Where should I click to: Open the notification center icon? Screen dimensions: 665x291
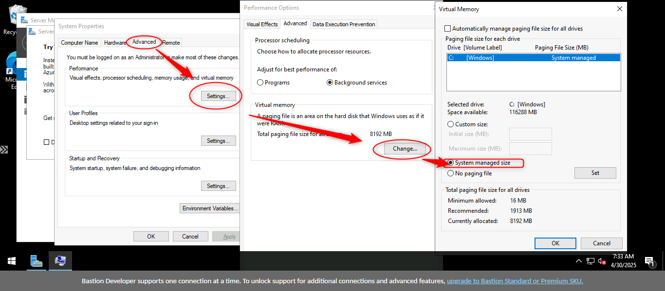[649, 261]
